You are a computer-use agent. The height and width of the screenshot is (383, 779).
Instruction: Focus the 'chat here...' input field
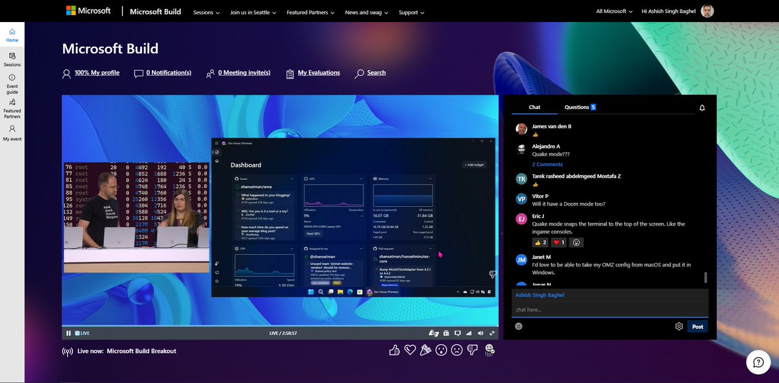click(610, 310)
